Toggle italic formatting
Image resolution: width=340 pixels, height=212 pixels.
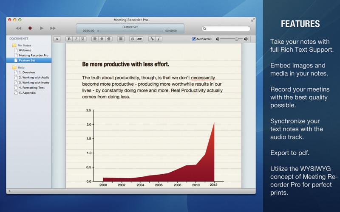(x=76, y=39)
